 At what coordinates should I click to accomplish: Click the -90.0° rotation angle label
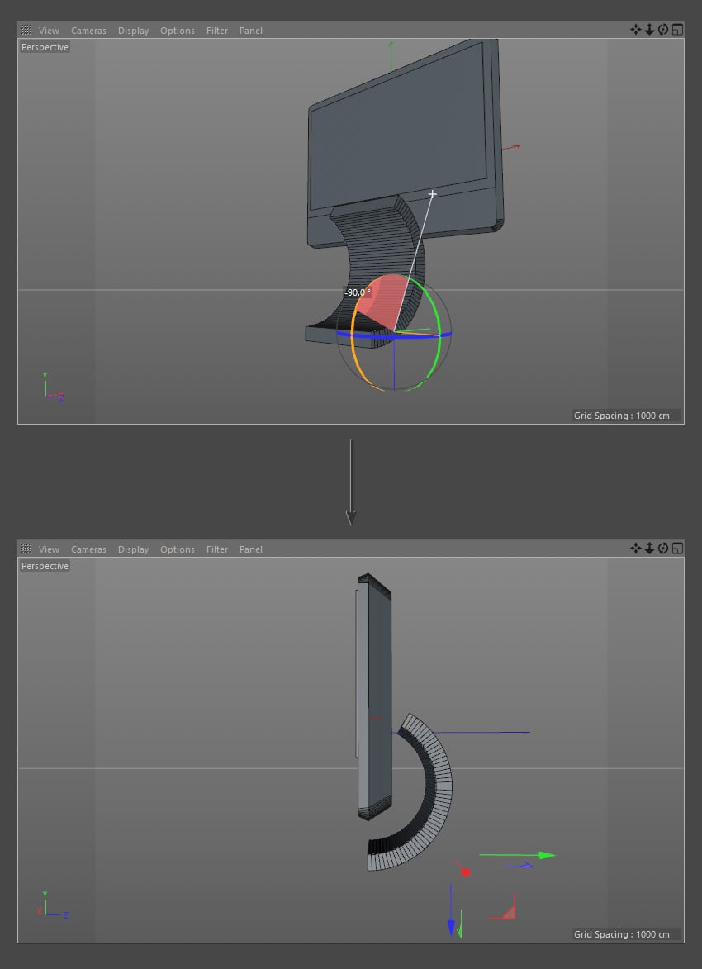point(357,292)
